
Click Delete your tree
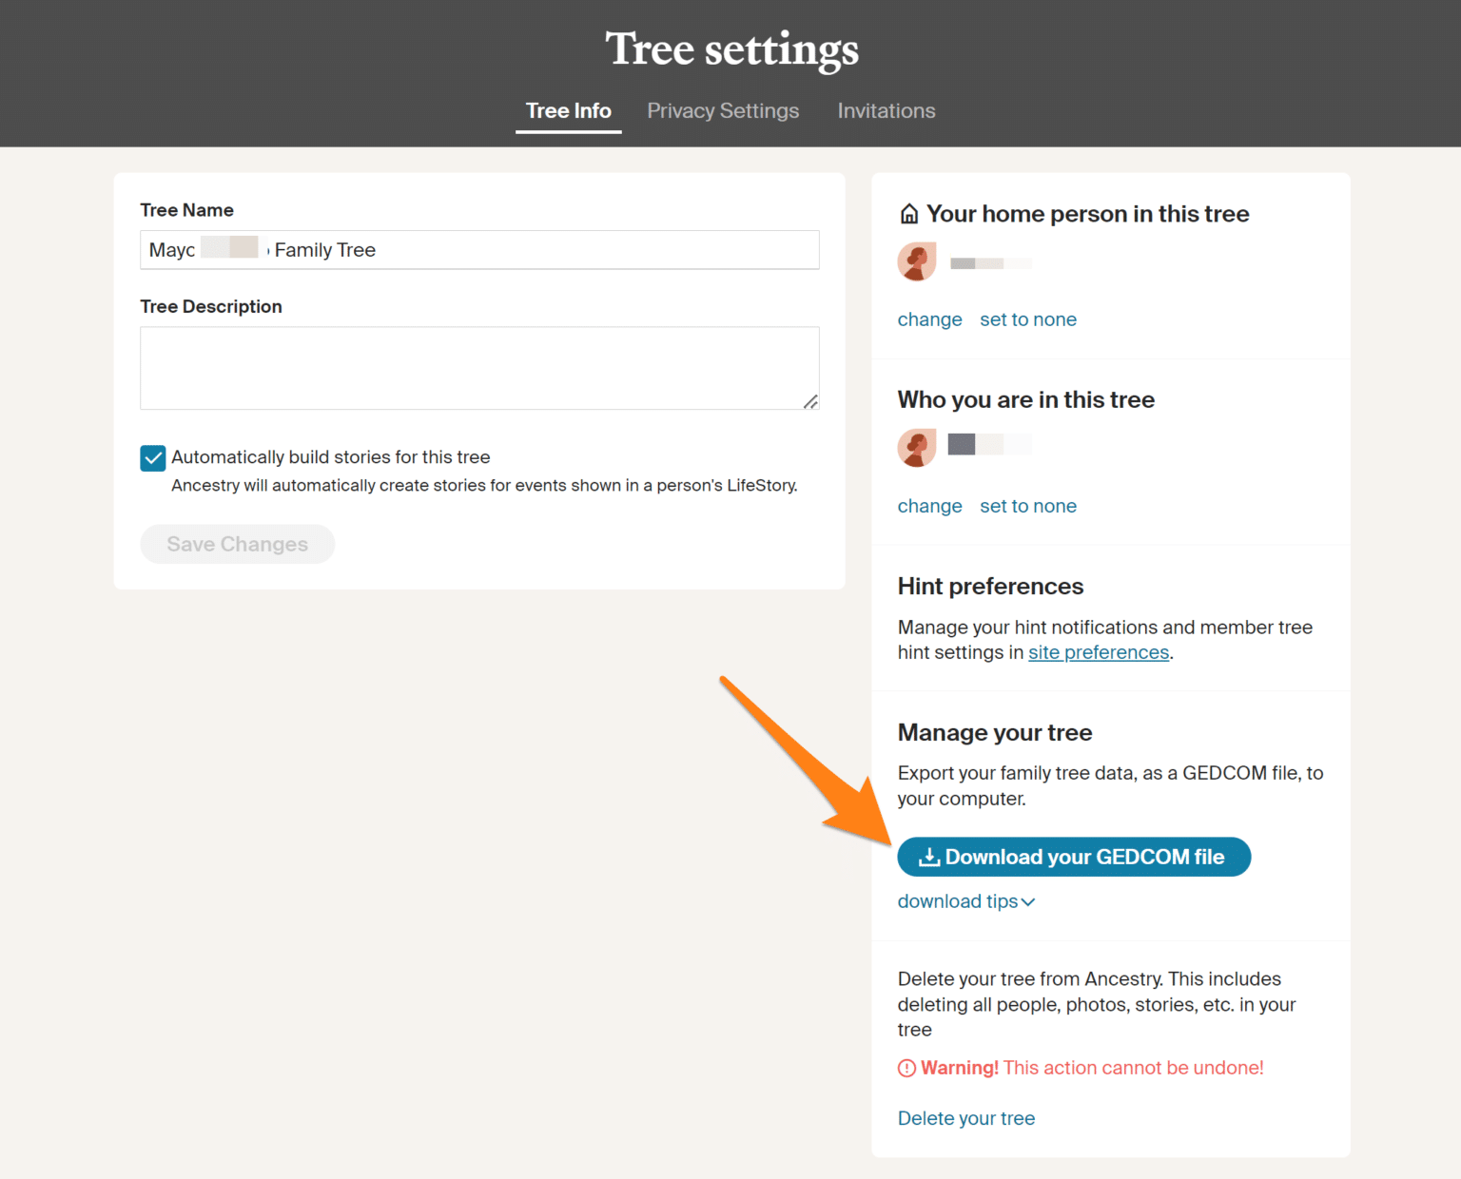click(x=965, y=1118)
